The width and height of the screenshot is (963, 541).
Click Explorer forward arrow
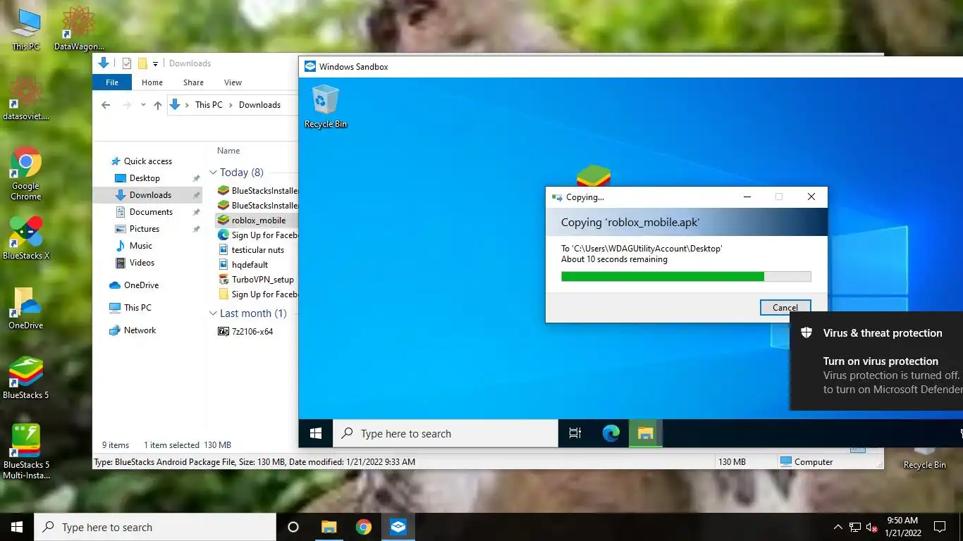click(127, 105)
